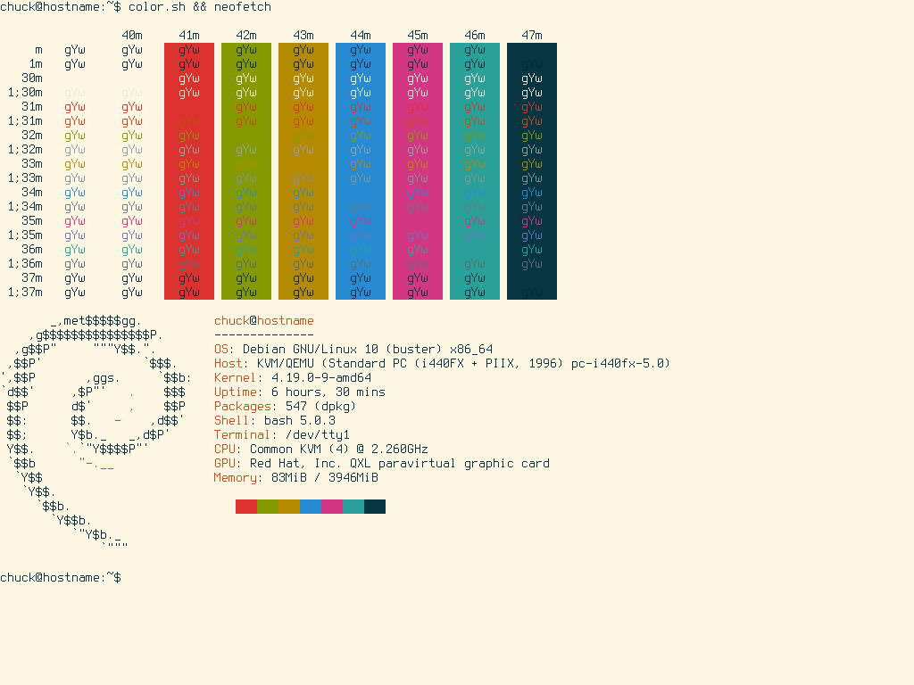Viewport: 914px width, 685px height.
Task: Select the "1;32m" row label
Action: [x=25, y=150]
